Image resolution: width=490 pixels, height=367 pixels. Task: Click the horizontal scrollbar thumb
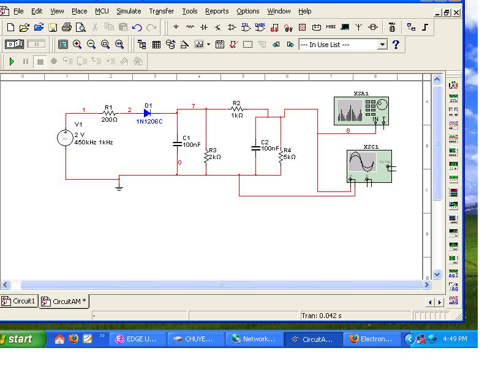click(x=221, y=284)
